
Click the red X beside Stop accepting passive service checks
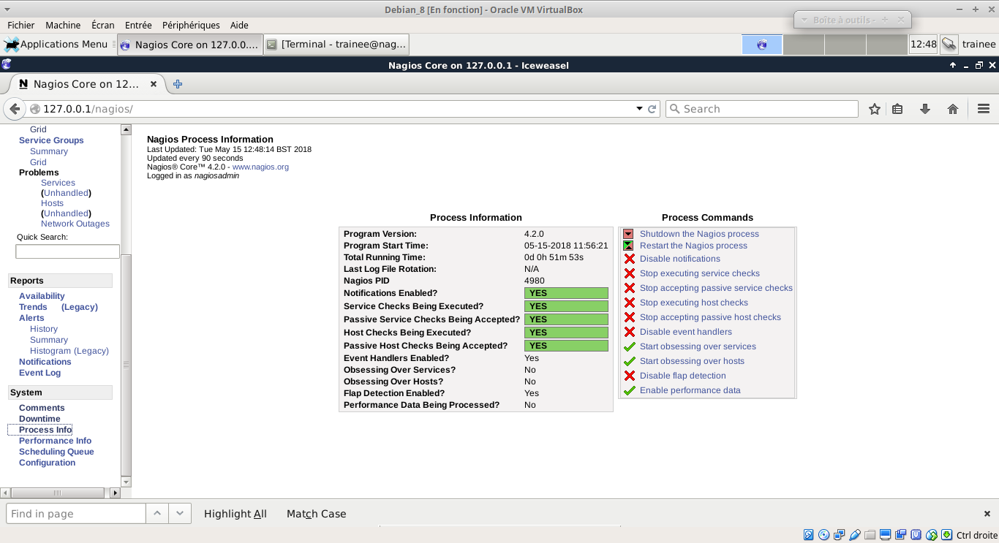(629, 288)
